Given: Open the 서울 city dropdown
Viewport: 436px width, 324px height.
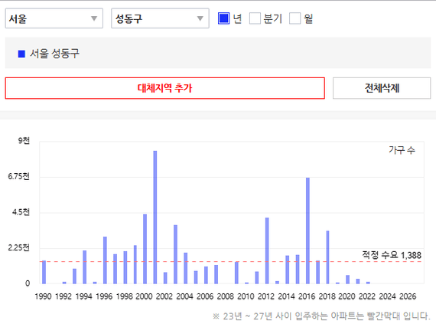Looking at the screenshot, I should click(54, 18).
